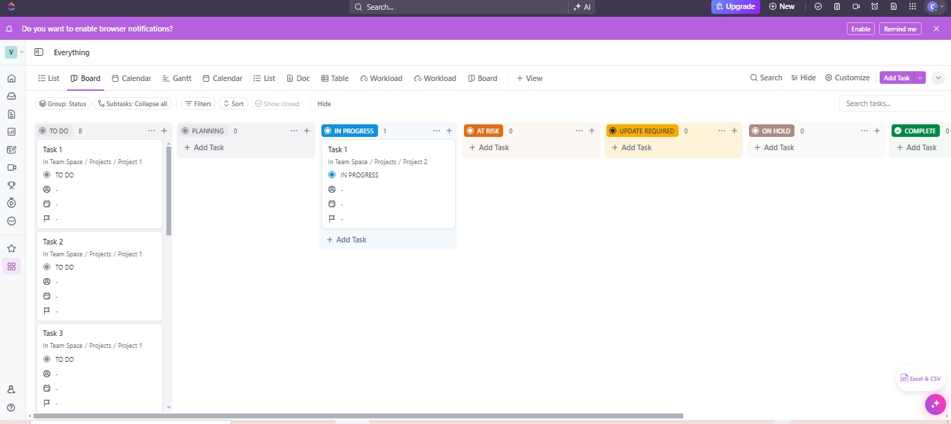Click + View to add a new view
Image resolution: width=951 pixels, height=424 pixels.
529,78
